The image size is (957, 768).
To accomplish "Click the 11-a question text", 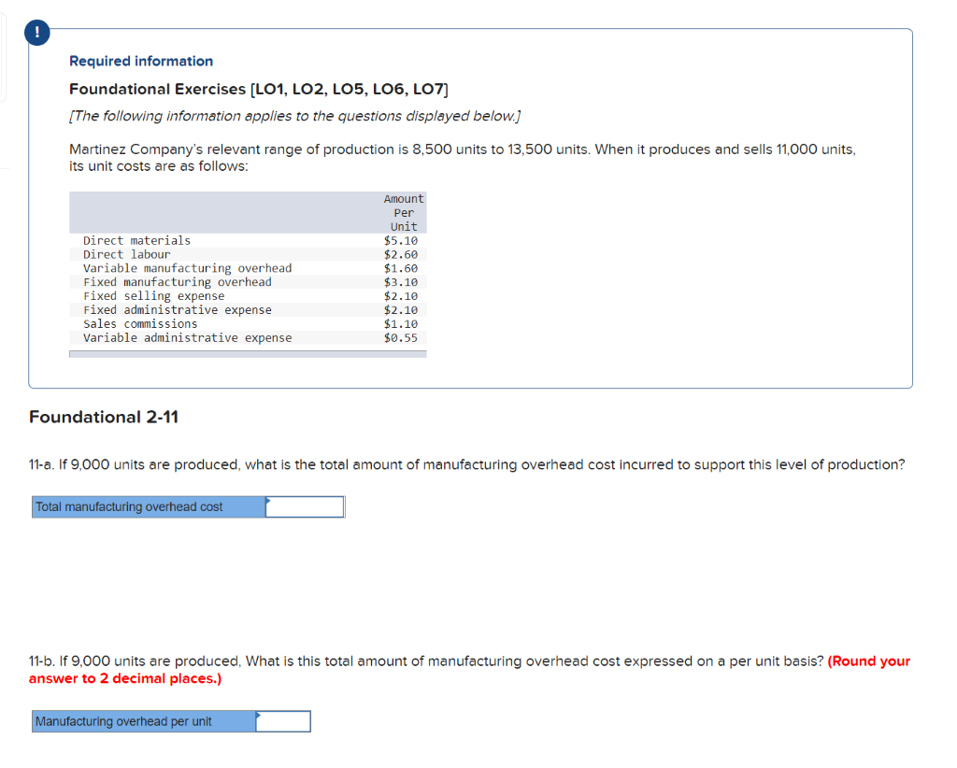I will click(x=467, y=465).
